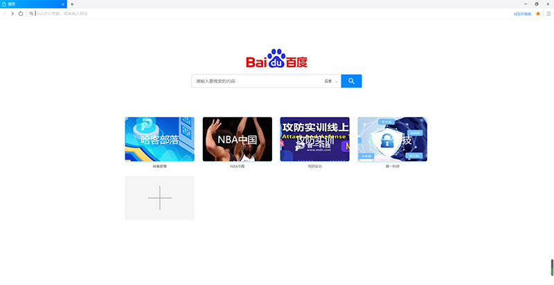Click the paste-and-search link in toolbar

click(522, 14)
